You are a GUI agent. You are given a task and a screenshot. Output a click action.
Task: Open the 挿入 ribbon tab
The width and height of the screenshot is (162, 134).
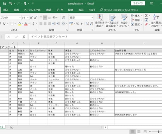(x=6, y=10)
